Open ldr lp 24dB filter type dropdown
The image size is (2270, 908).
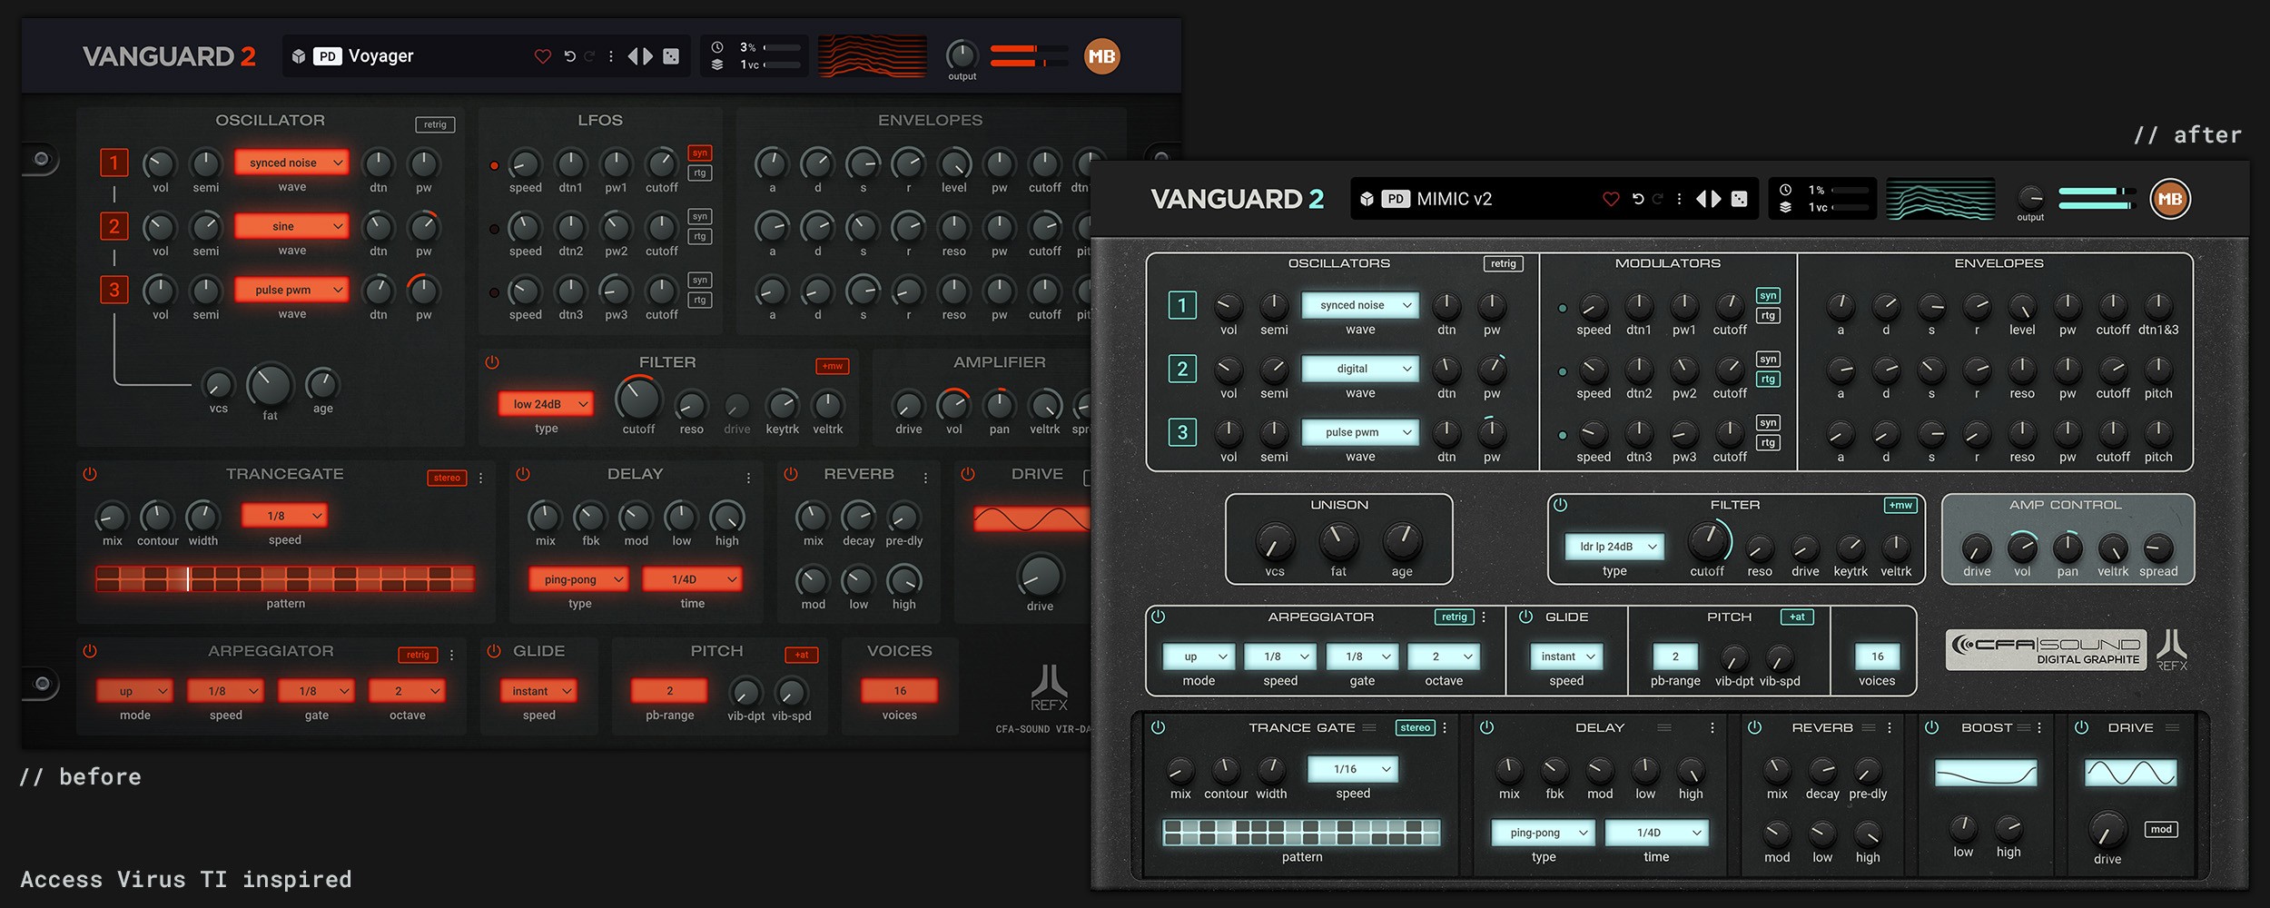(1614, 547)
